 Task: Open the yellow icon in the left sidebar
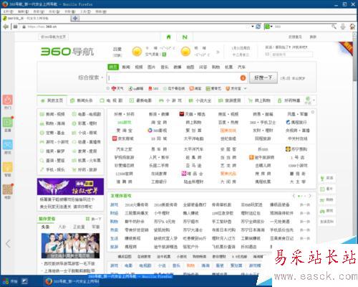click(x=8, y=167)
